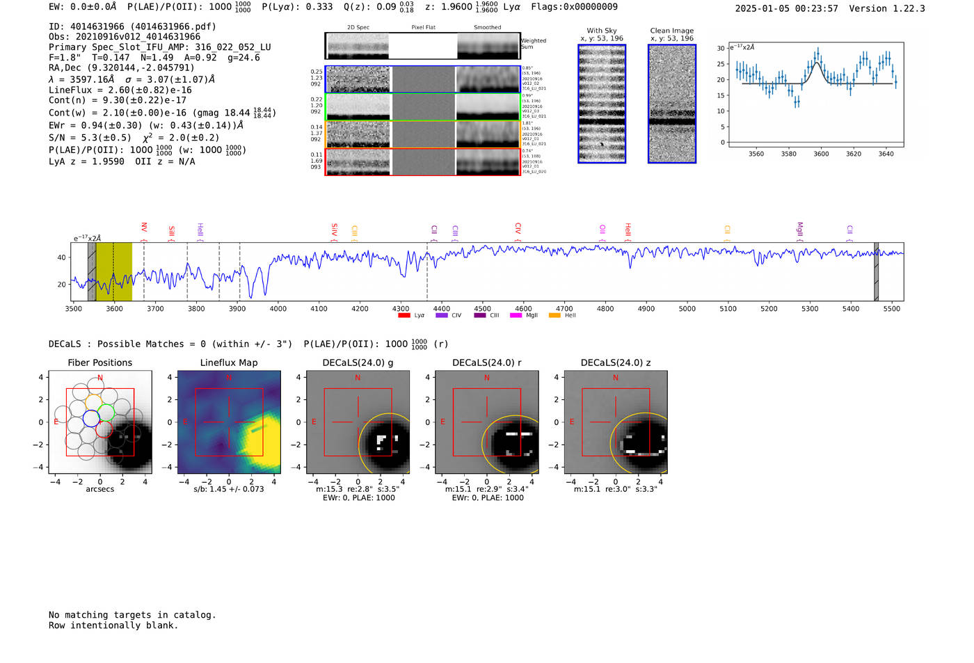Click the No matching targets in catalog text
Viewport: 974px width, 663px height.
pyautogui.click(x=132, y=615)
